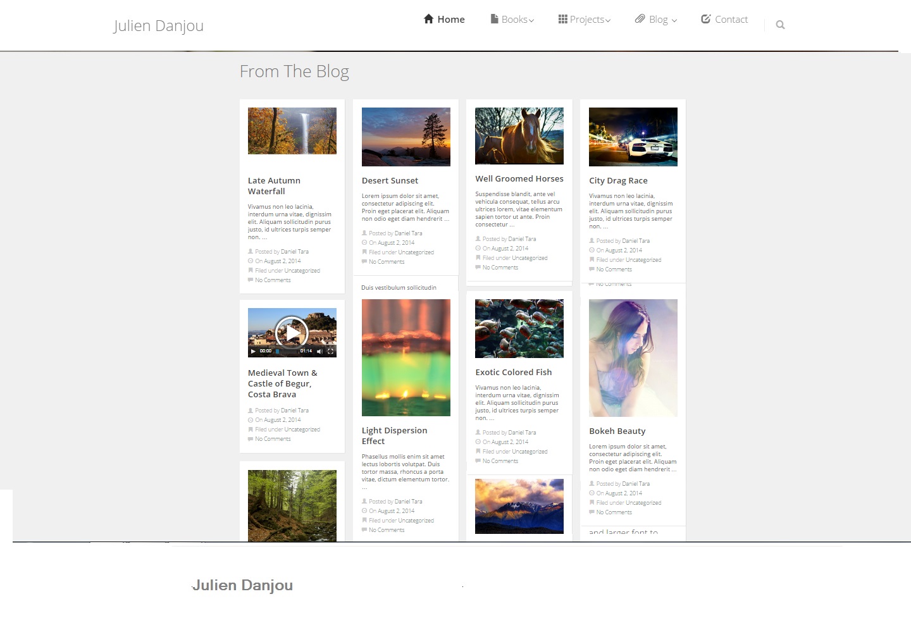The height and width of the screenshot is (625, 911).
Task: Expand the Blog dropdown arrow
Action: coord(674,20)
